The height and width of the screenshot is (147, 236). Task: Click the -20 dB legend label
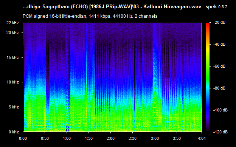[219, 23]
